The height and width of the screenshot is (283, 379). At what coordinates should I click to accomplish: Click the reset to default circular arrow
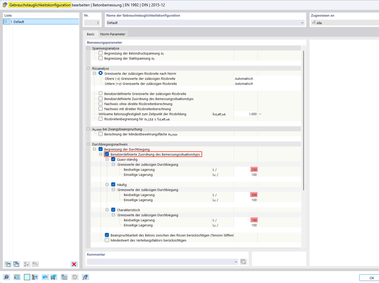click(75, 277)
